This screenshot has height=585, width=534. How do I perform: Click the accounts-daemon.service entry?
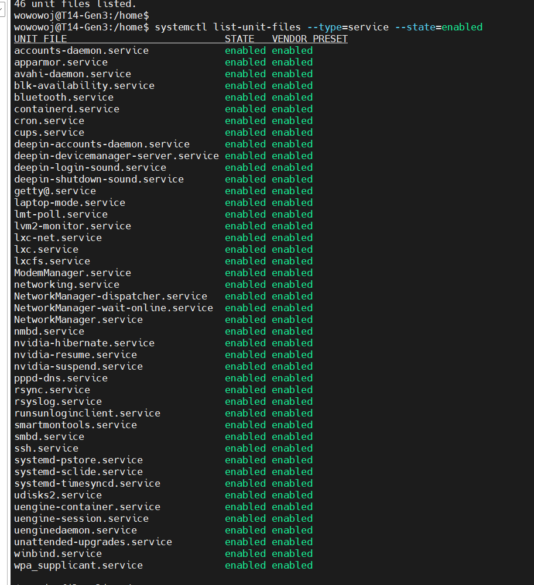pyautogui.click(x=81, y=50)
